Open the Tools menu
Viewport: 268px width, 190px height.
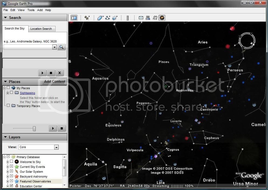tap(31, 10)
